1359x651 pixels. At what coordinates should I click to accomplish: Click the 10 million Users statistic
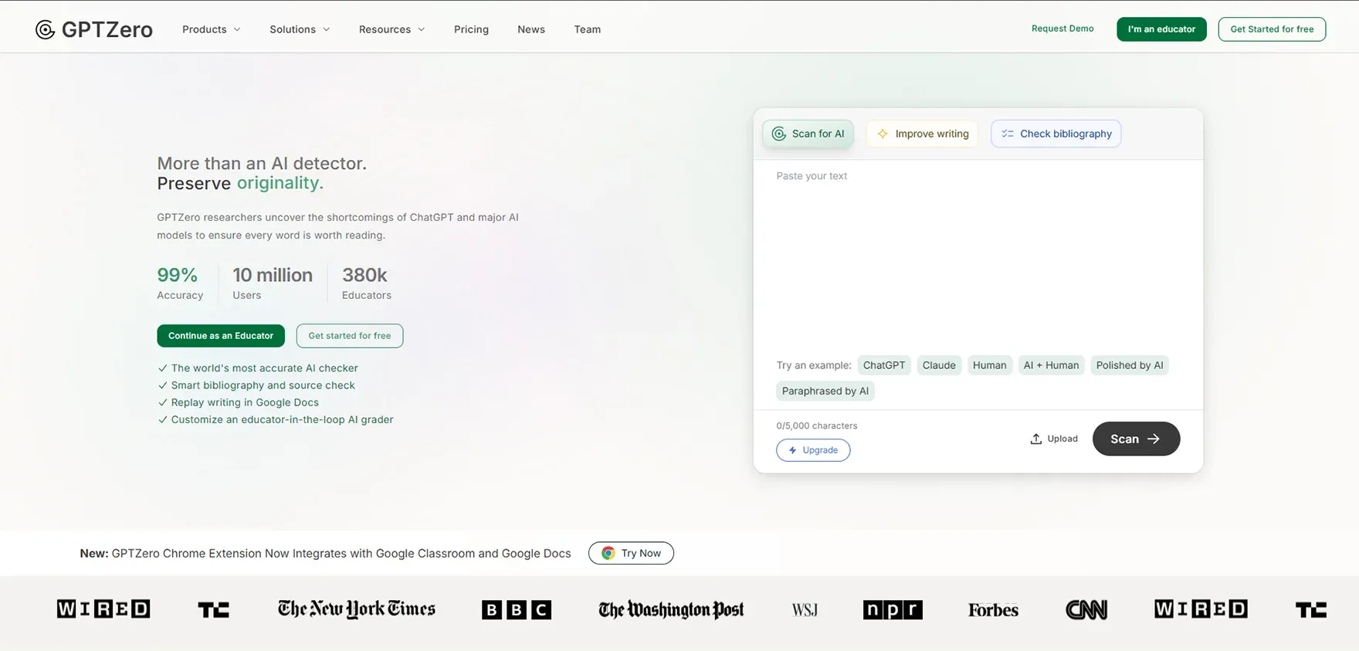point(273,283)
